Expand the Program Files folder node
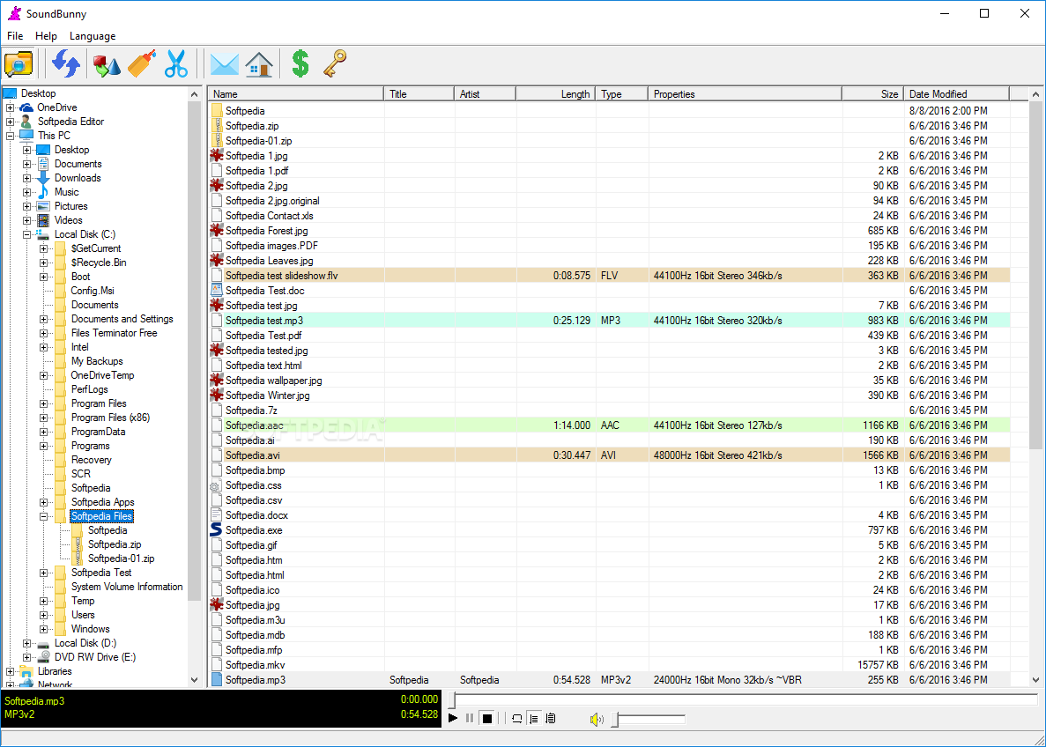The height and width of the screenshot is (747, 1046). pos(43,403)
